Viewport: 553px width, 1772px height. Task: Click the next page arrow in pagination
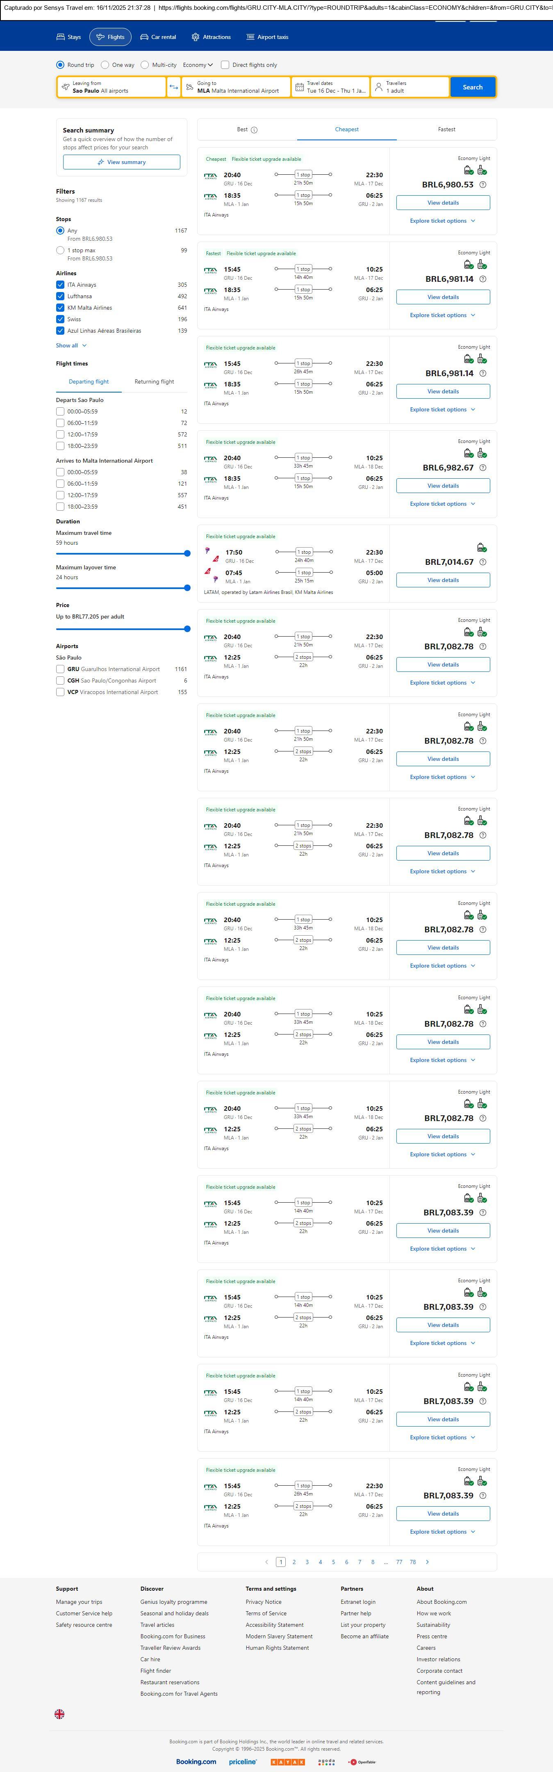[427, 1562]
